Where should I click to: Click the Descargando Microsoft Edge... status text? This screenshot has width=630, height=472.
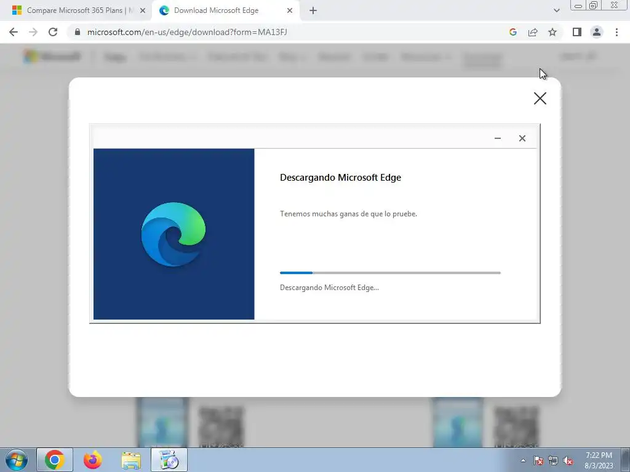329,288
